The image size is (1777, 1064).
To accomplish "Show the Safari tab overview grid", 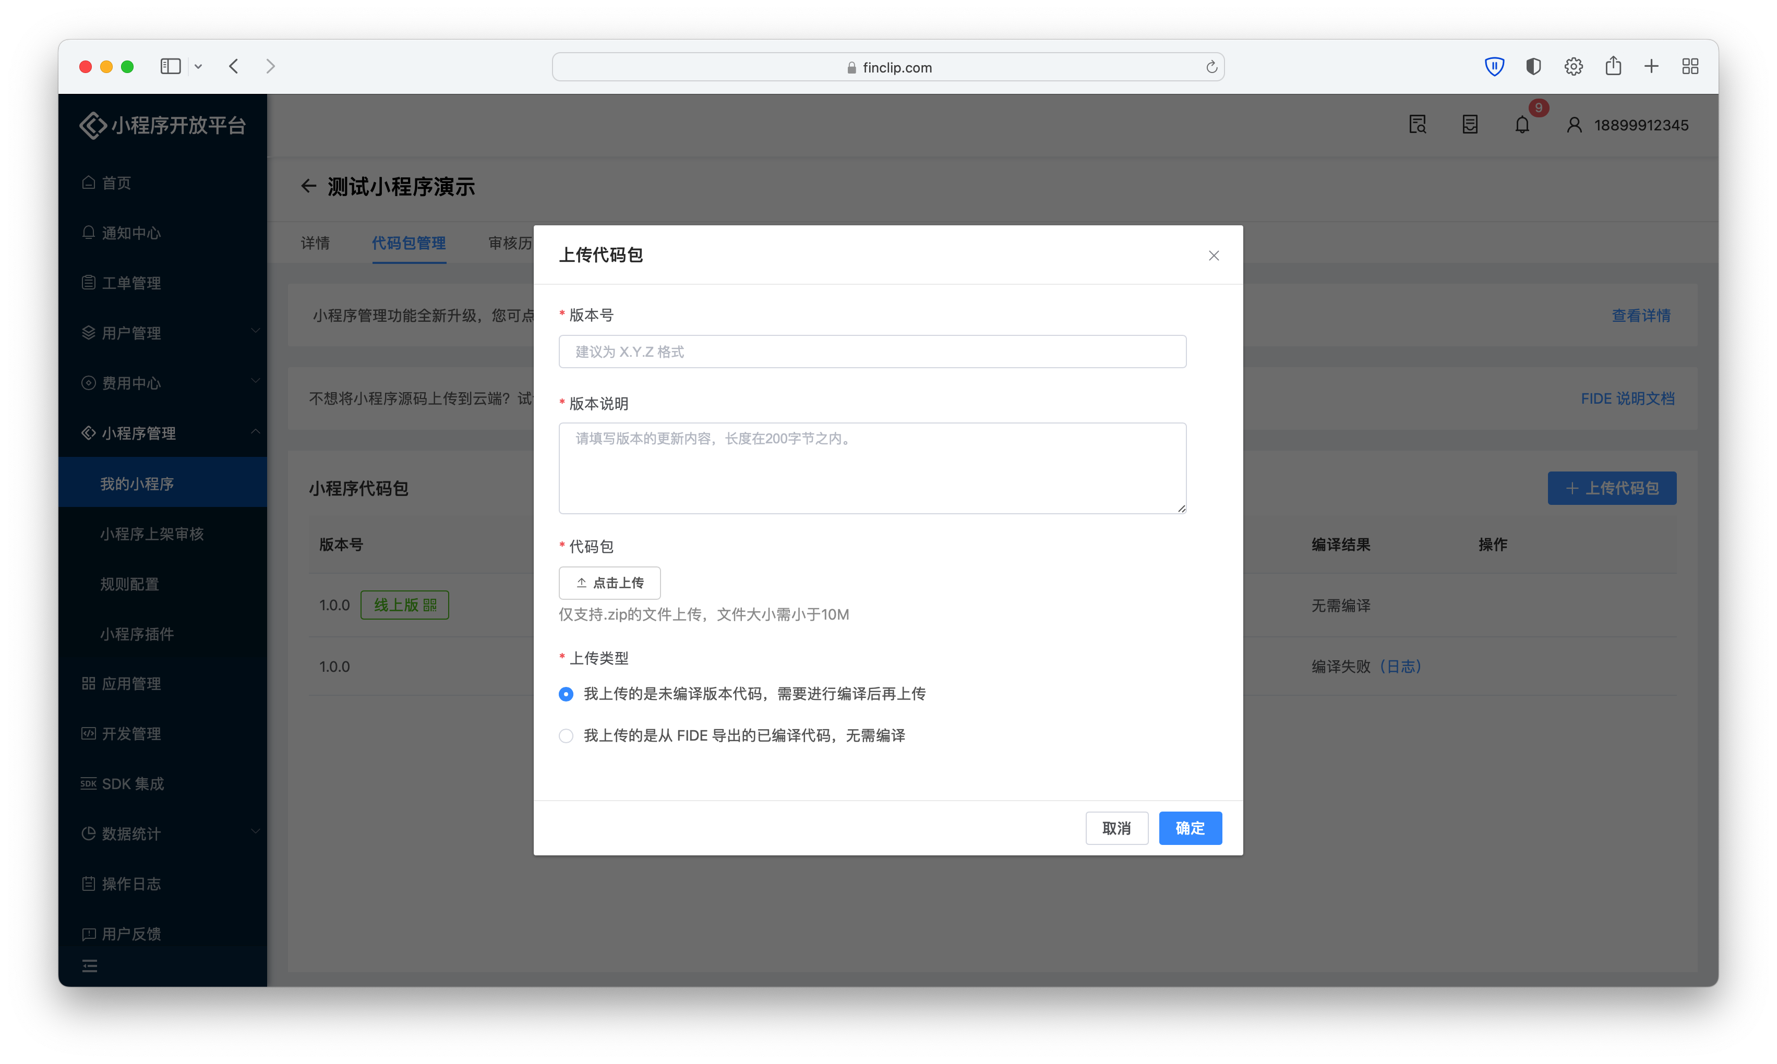I will point(1690,67).
